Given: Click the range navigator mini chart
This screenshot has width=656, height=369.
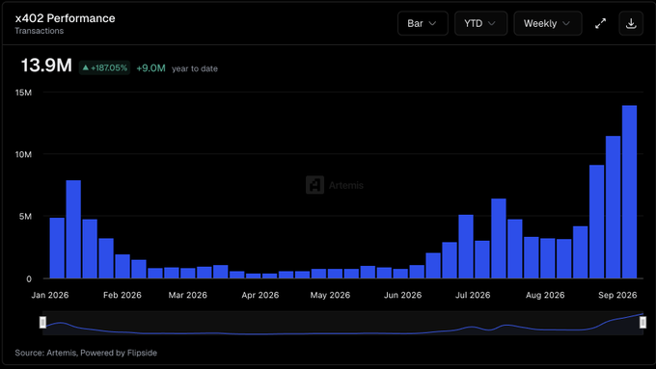Looking at the screenshot, I should 342,323.
